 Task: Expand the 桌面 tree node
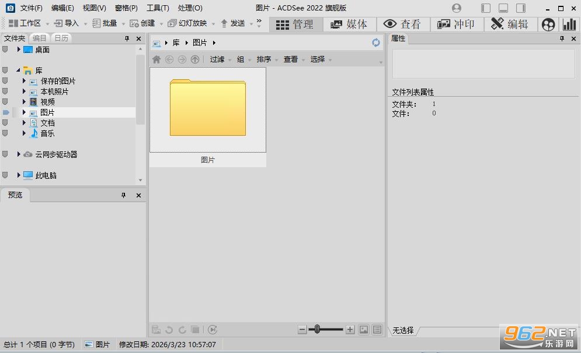[19, 49]
